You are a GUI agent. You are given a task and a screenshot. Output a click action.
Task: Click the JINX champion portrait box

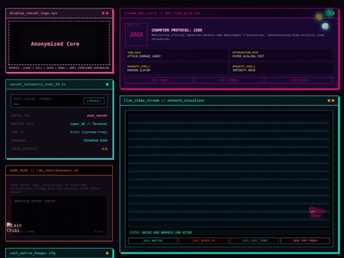tap(136, 34)
